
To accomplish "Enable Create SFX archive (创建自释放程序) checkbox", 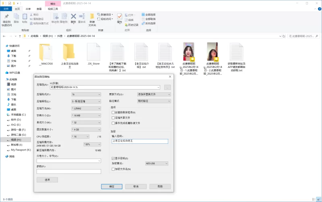I will [x=113, y=112].
